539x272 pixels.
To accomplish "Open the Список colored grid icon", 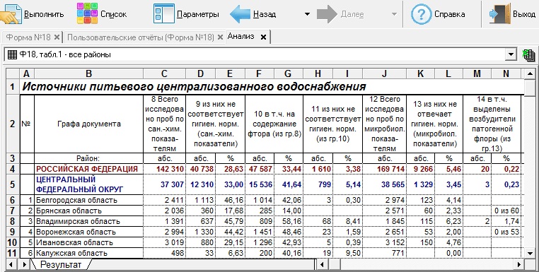I will tap(87, 13).
